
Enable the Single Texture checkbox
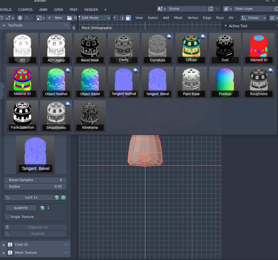7,217
